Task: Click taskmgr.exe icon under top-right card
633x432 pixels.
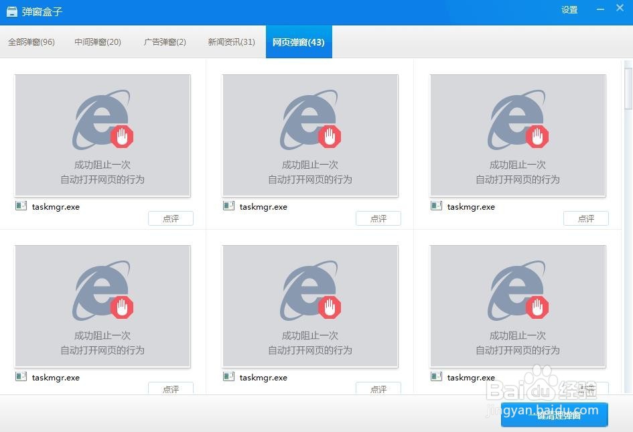Action: pos(436,206)
